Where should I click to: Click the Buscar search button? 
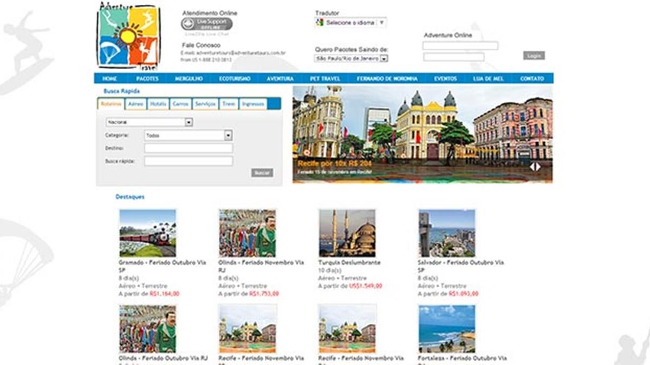coord(262,172)
